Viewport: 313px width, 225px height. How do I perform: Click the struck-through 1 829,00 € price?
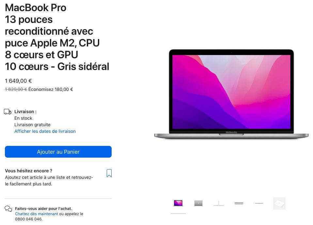tap(16, 89)
